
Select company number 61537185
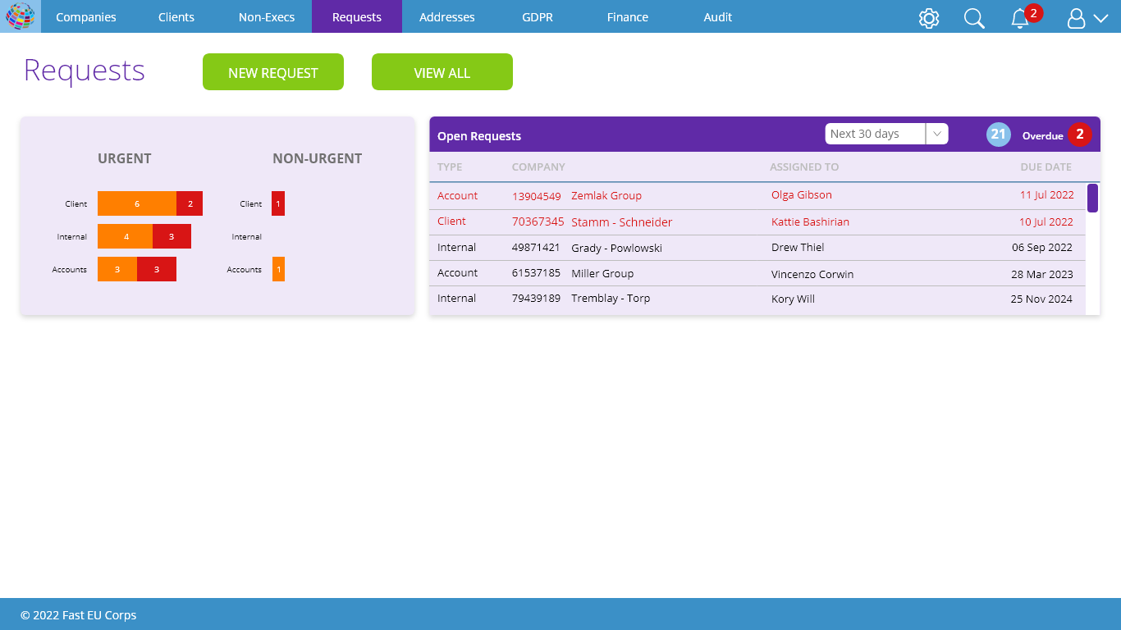tap(536, 273)
